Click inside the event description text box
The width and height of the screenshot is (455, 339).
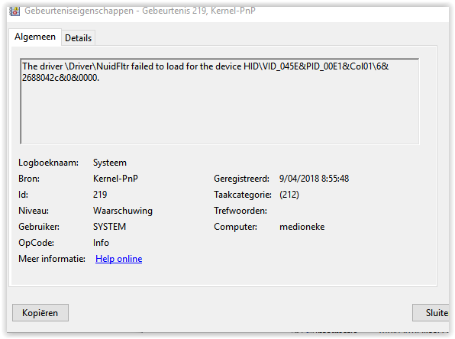click(x=220, y=101)
